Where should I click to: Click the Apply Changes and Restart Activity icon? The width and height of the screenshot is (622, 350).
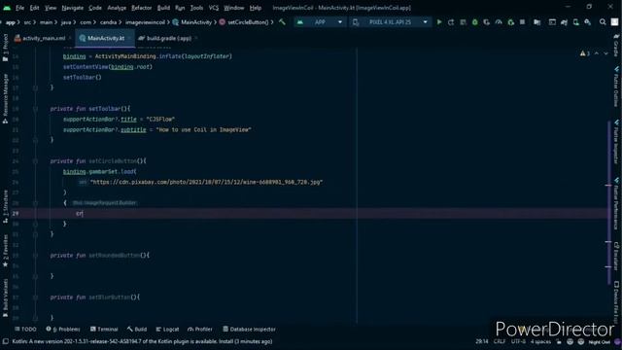point(451,22)
